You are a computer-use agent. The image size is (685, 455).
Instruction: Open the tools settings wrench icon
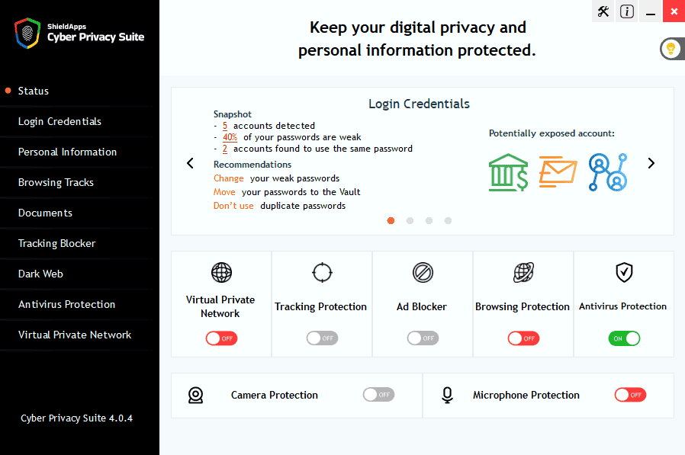(x=603, y=11)
